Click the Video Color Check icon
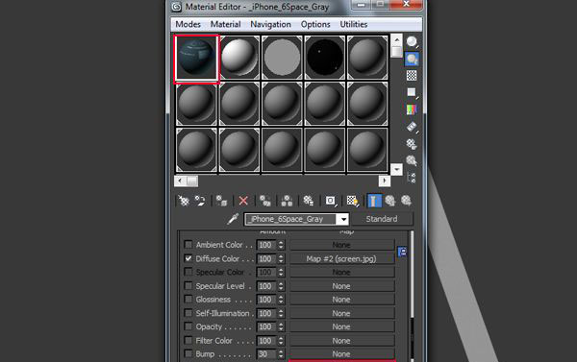The image size is (577, 362). tap(412, 109)
